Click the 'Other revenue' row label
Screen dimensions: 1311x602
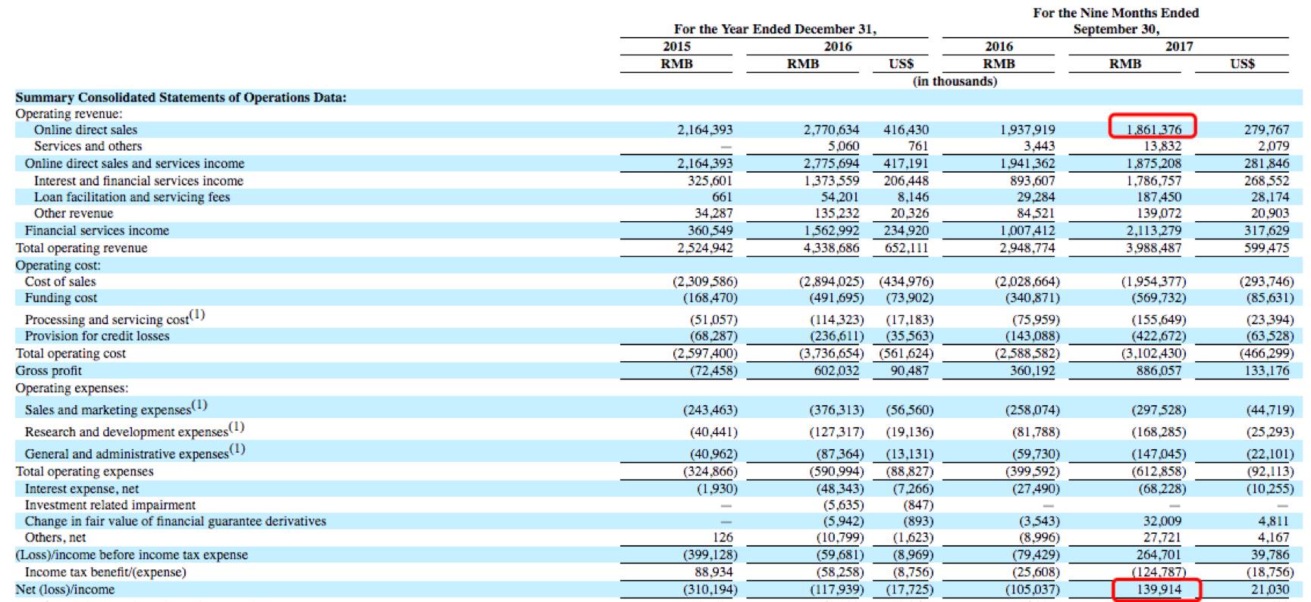coord(74,214)
